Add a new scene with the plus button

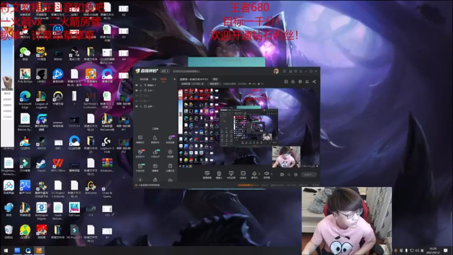[174, 79]
